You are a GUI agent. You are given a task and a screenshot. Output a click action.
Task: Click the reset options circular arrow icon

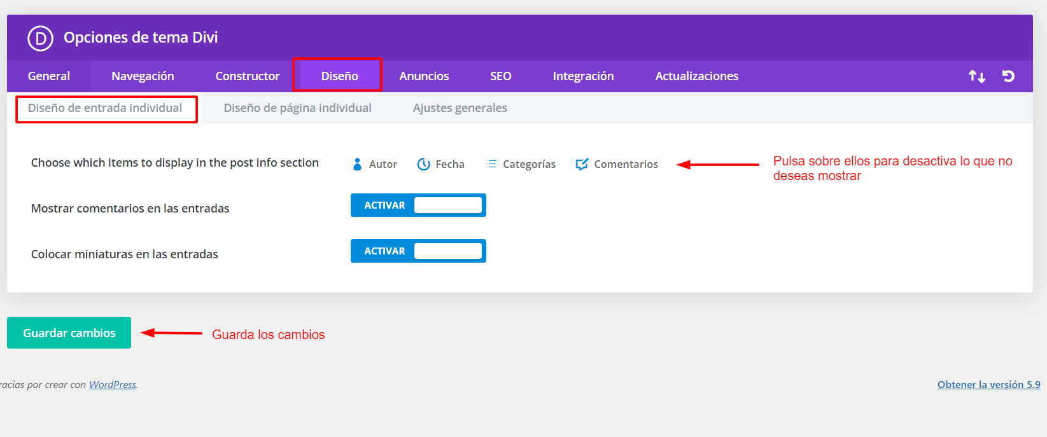[x=1008, y=76]
